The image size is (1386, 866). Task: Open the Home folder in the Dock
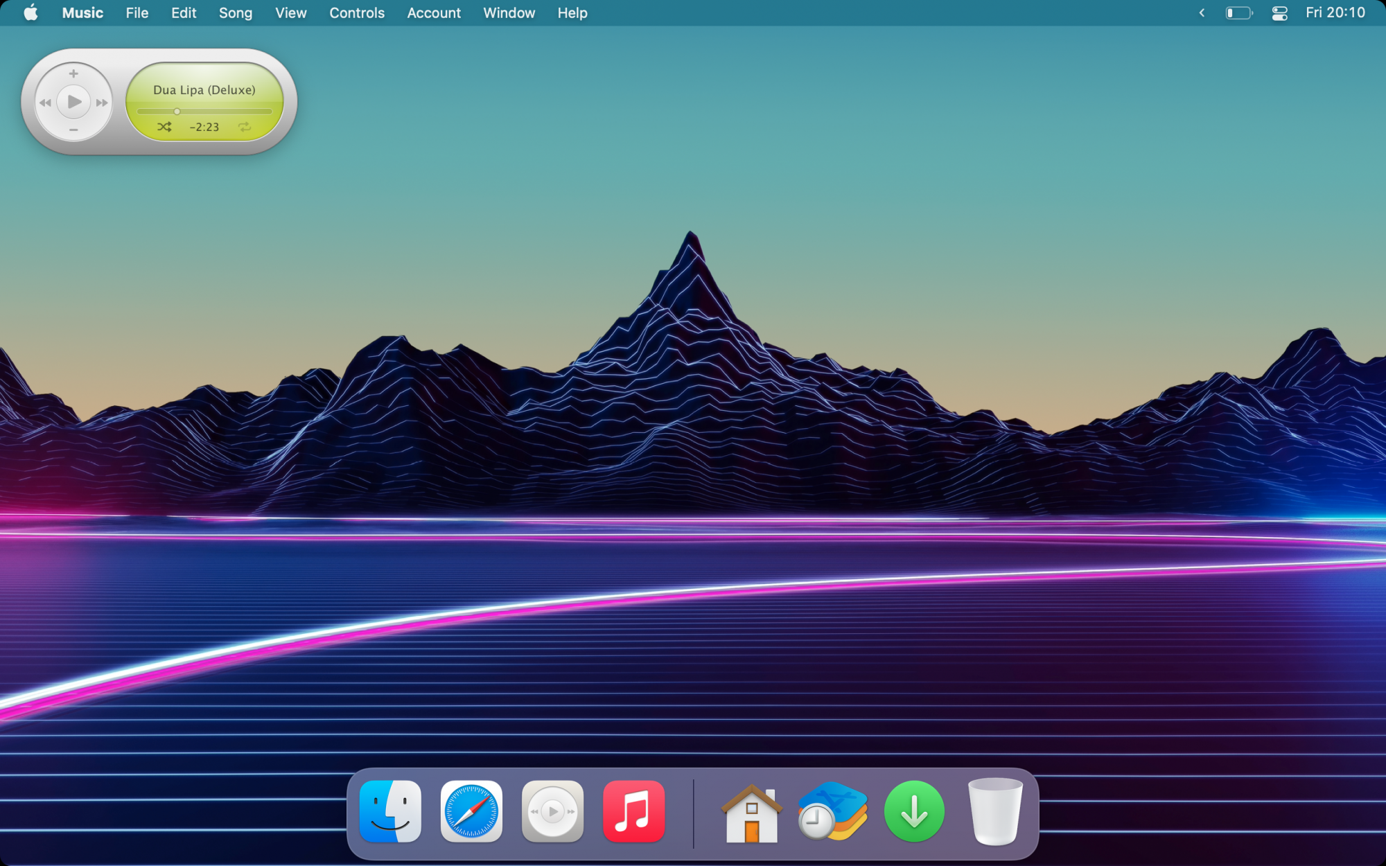tap(751, 813)
